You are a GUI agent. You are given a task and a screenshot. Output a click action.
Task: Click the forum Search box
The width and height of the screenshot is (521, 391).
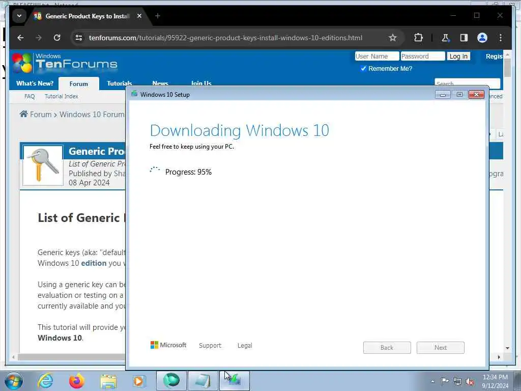click(467, 83)
